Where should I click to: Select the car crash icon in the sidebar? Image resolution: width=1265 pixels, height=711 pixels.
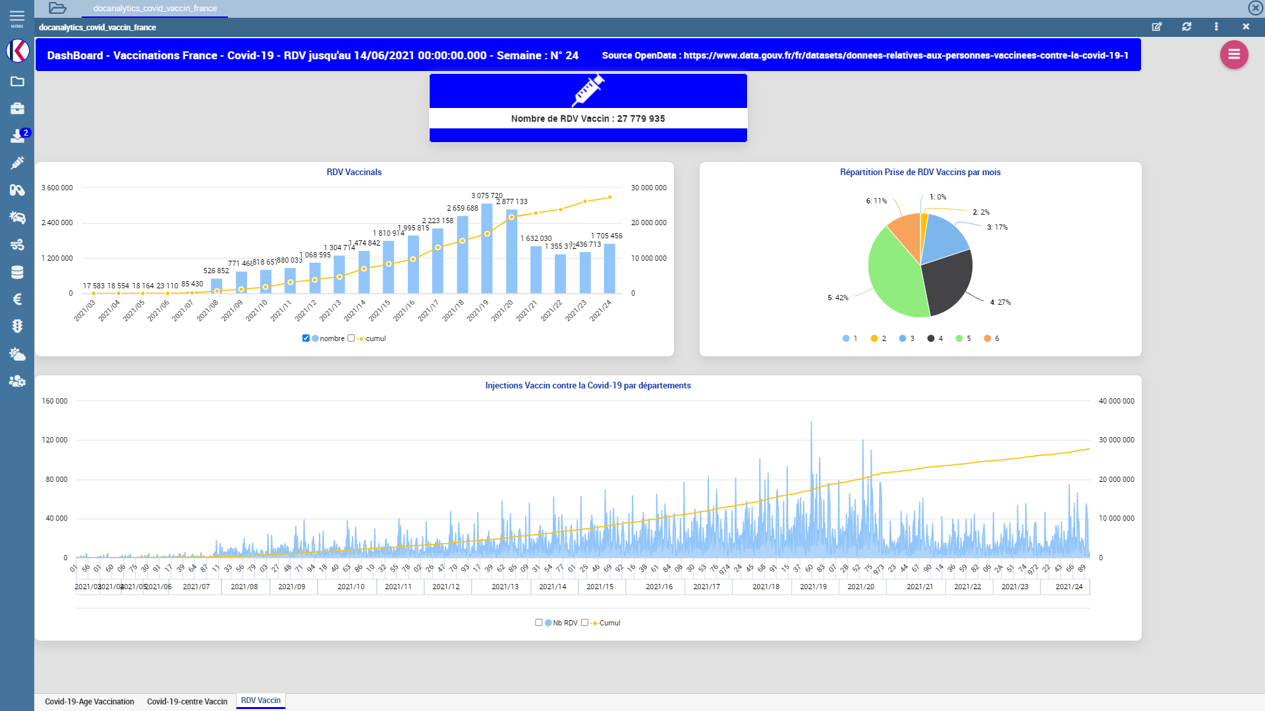tap(17, 217)
